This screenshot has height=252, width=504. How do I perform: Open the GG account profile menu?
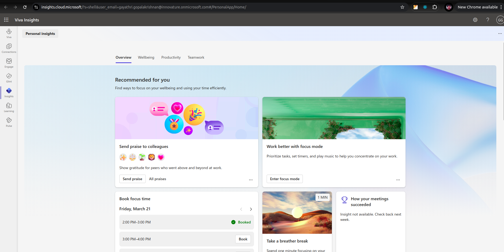(500, 20)
